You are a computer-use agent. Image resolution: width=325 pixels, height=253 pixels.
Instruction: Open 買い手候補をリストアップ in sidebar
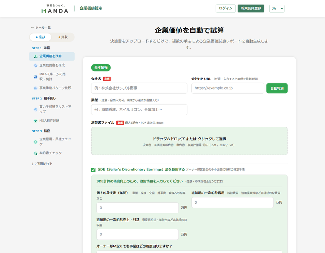[x=52, y=109]
